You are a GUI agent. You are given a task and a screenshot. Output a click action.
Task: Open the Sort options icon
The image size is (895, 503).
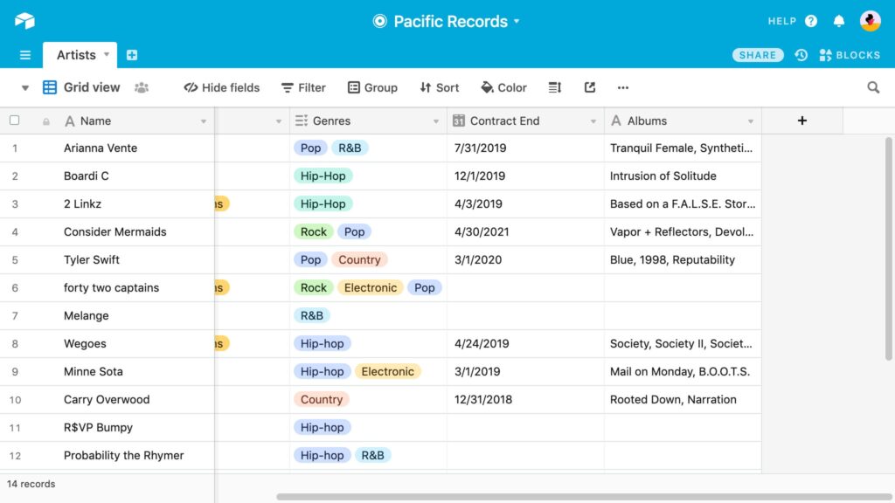426,87
